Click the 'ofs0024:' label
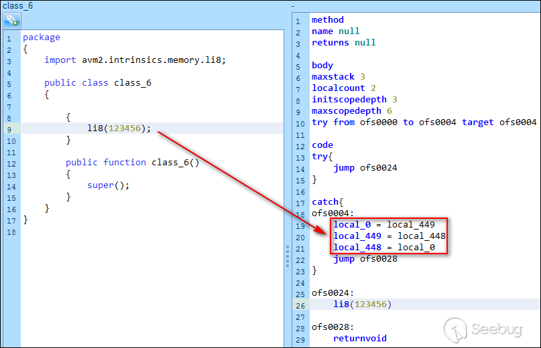The width and height of the screenshot is (541, 348). [333, 293]
